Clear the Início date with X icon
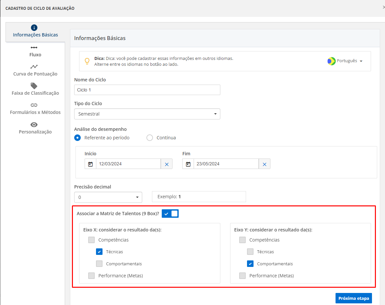This screenshot has width=385, height=305. [167, 164]
